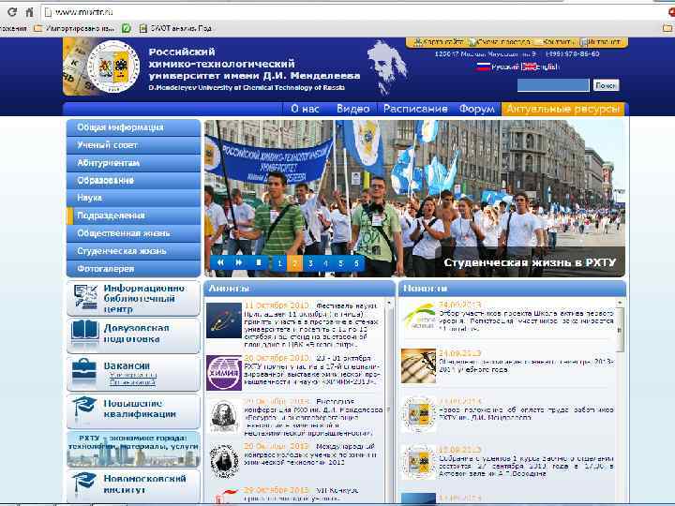Open the Контакты link in top bar
Viewport: 675px width, 506px height.
(554, 42)
